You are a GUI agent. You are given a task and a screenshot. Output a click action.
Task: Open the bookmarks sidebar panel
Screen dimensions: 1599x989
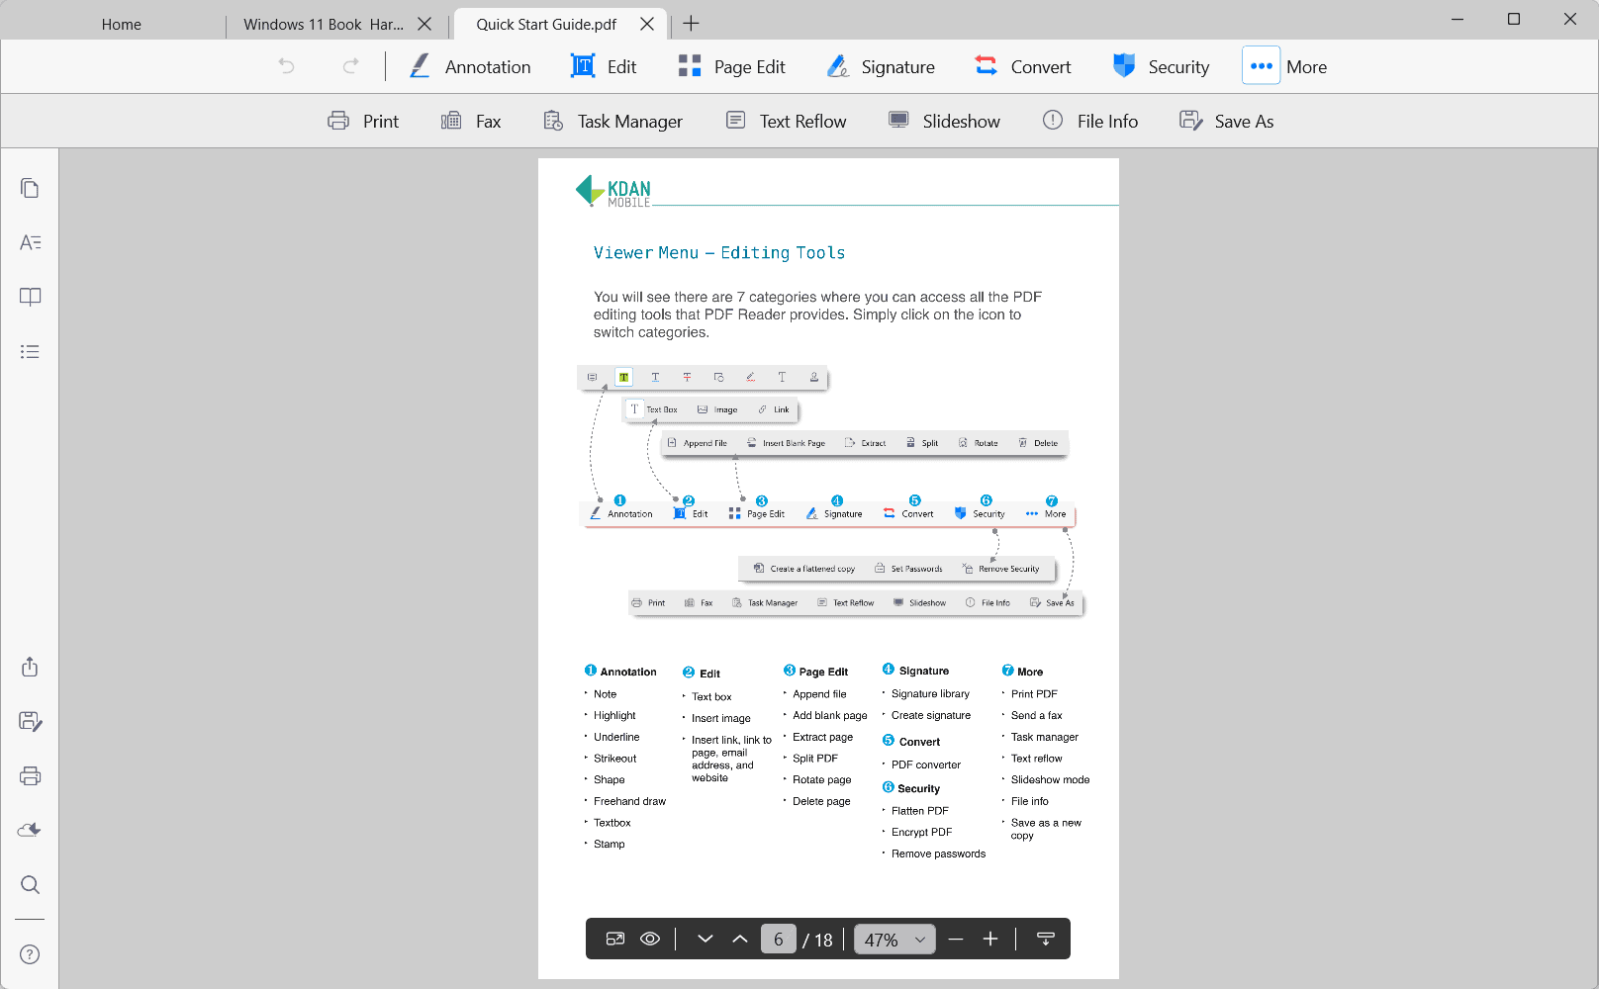[x=30, y=297]
